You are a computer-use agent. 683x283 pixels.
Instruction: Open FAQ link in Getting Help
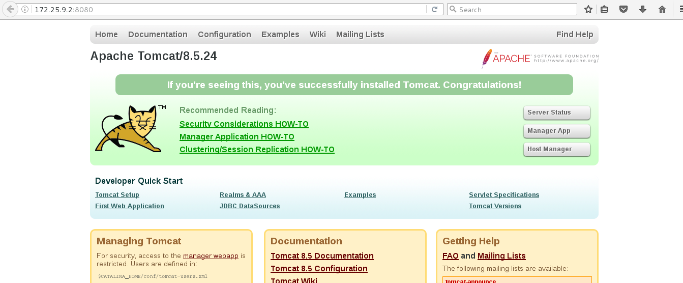coord(451,256)
